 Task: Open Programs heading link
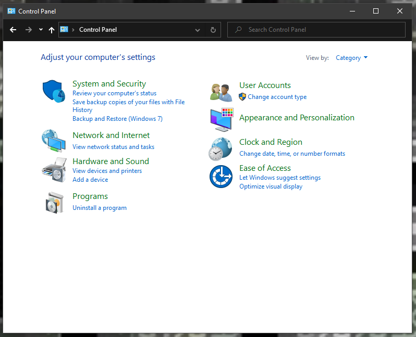pyautogui.click(x=90, y=196)
